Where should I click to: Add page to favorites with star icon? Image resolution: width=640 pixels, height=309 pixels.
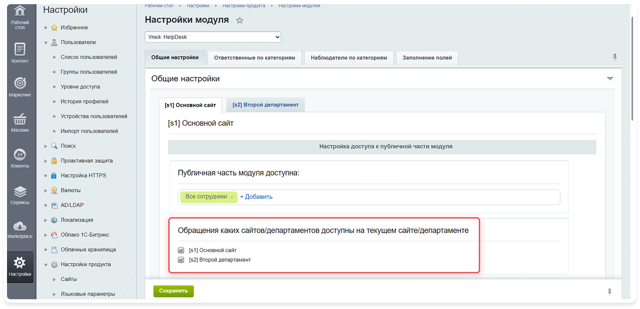pyautogui.click(x=240, y=20)
